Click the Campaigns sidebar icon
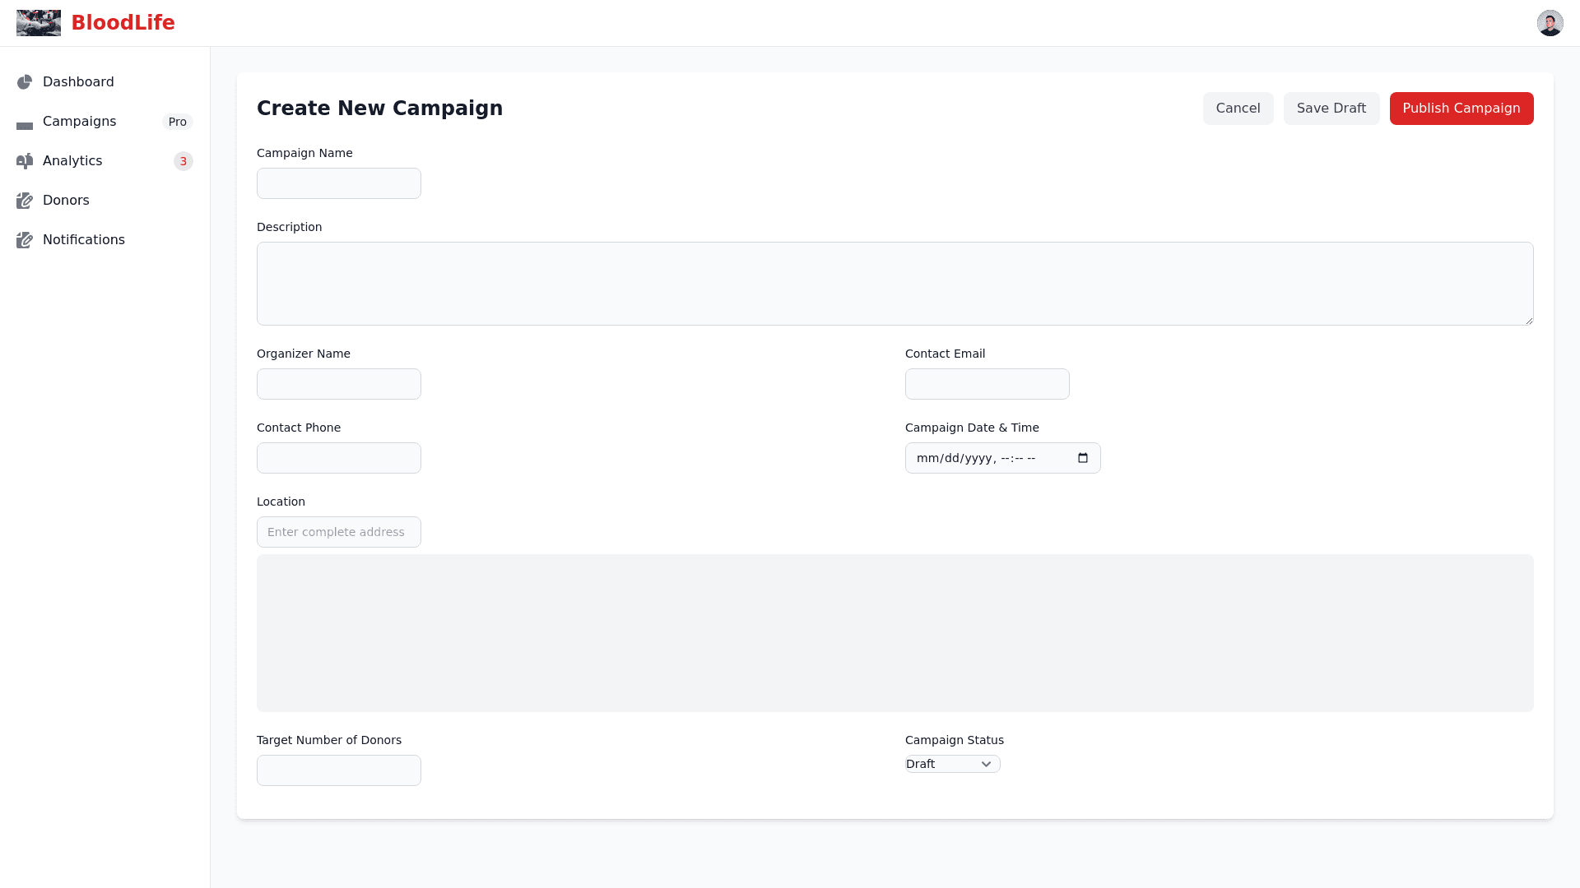This screenshot has width=1580, height=888. [25, 125]
